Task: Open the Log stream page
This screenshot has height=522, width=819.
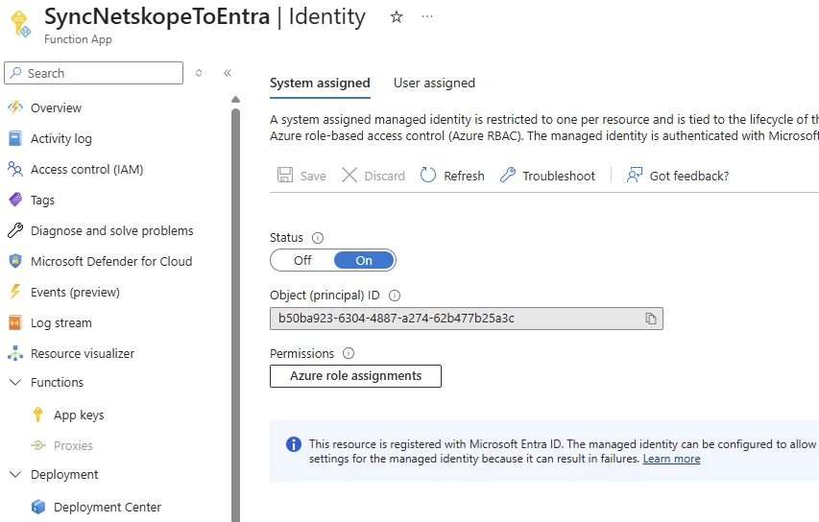Action: (x=60, y=323)
